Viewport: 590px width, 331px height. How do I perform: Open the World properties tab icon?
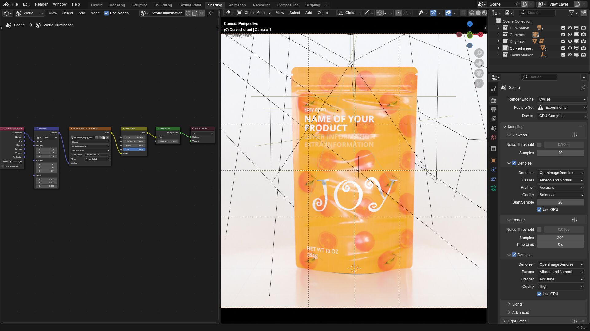[x=494, y=137]
